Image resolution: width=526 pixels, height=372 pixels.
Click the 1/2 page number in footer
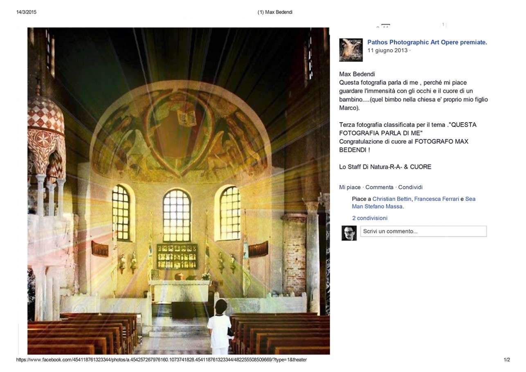507,360
